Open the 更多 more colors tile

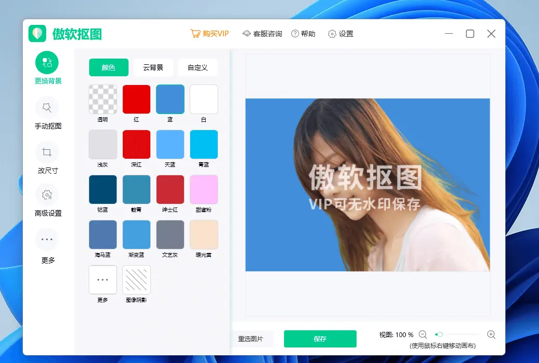click(103, 280)
